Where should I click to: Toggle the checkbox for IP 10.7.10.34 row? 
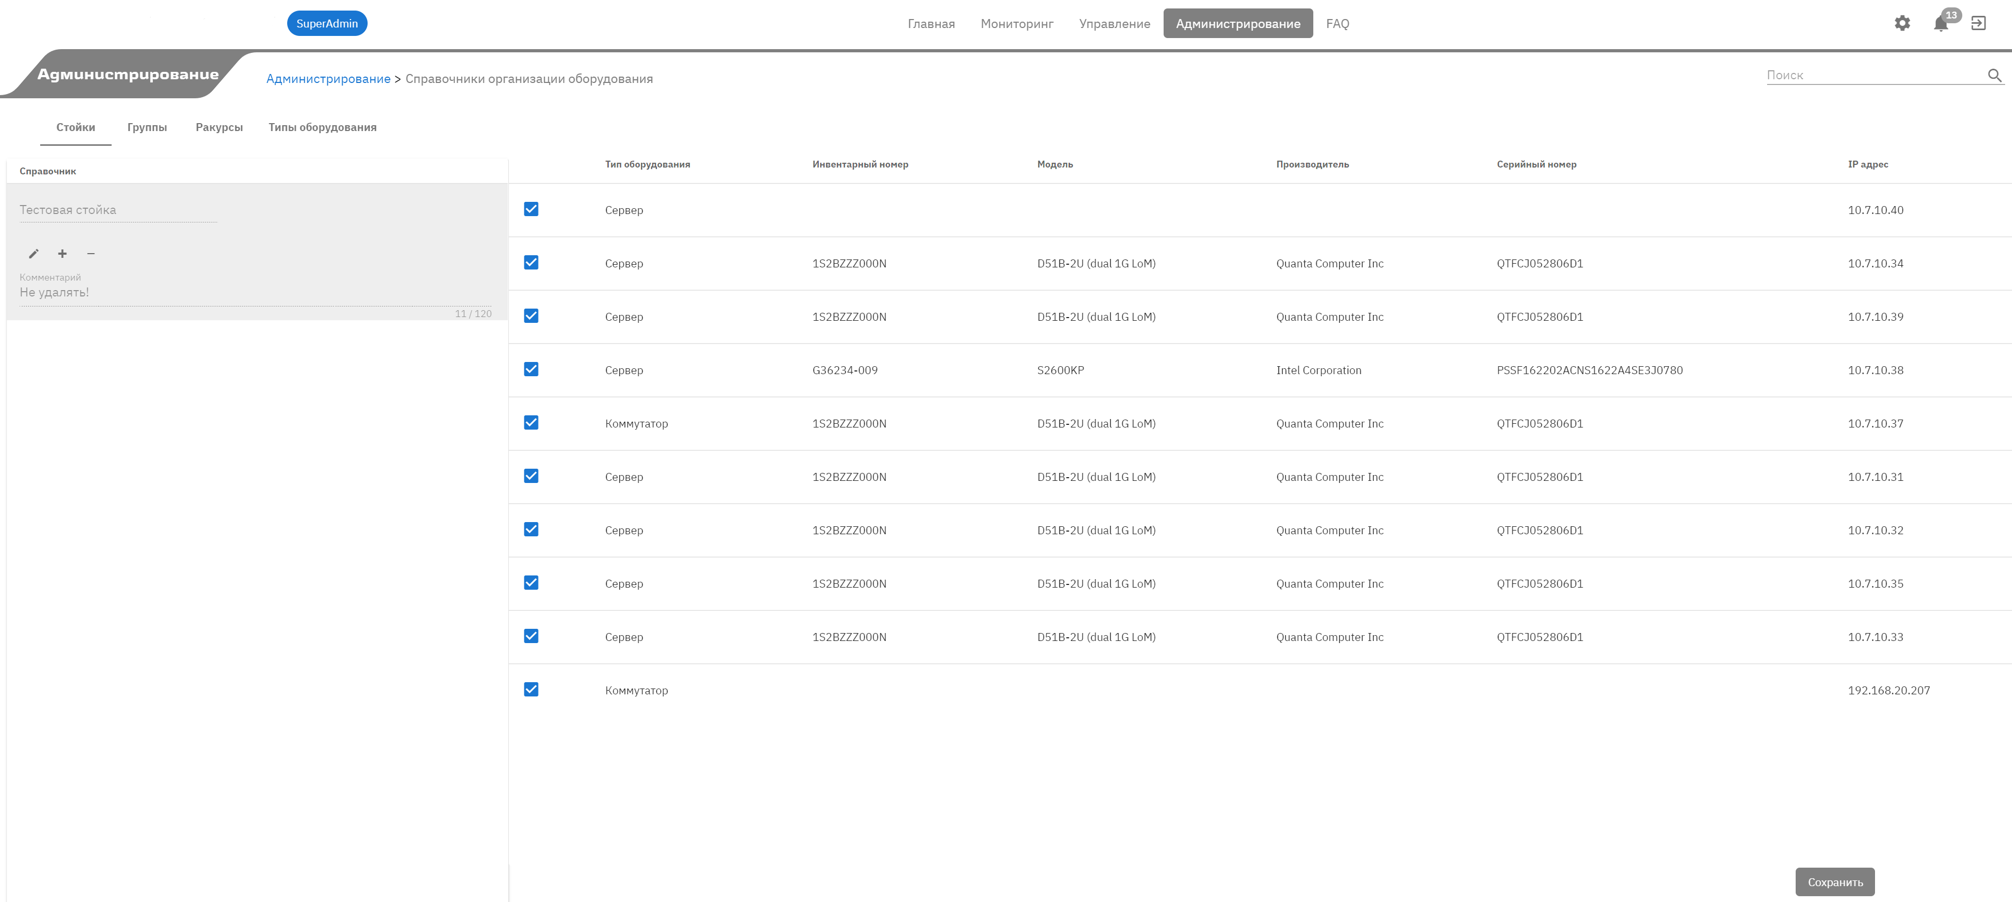click(x=531, y=262)
